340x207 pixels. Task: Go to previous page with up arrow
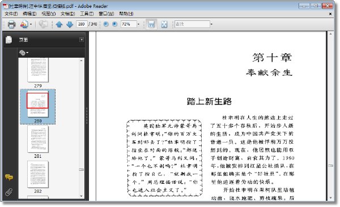pos(59,24)
